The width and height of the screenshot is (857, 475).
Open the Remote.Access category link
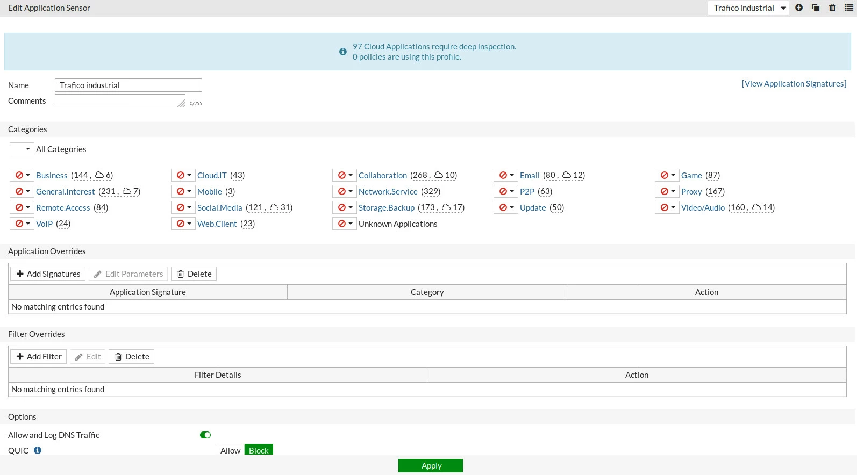(63, 208)
